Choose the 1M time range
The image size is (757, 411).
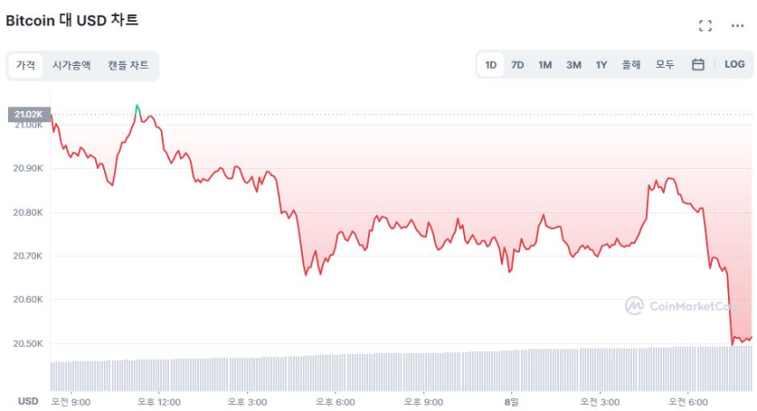(x=545, y=64)
